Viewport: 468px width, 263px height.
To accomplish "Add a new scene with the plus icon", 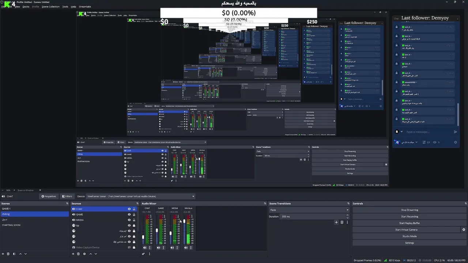I will pos(3,254).
